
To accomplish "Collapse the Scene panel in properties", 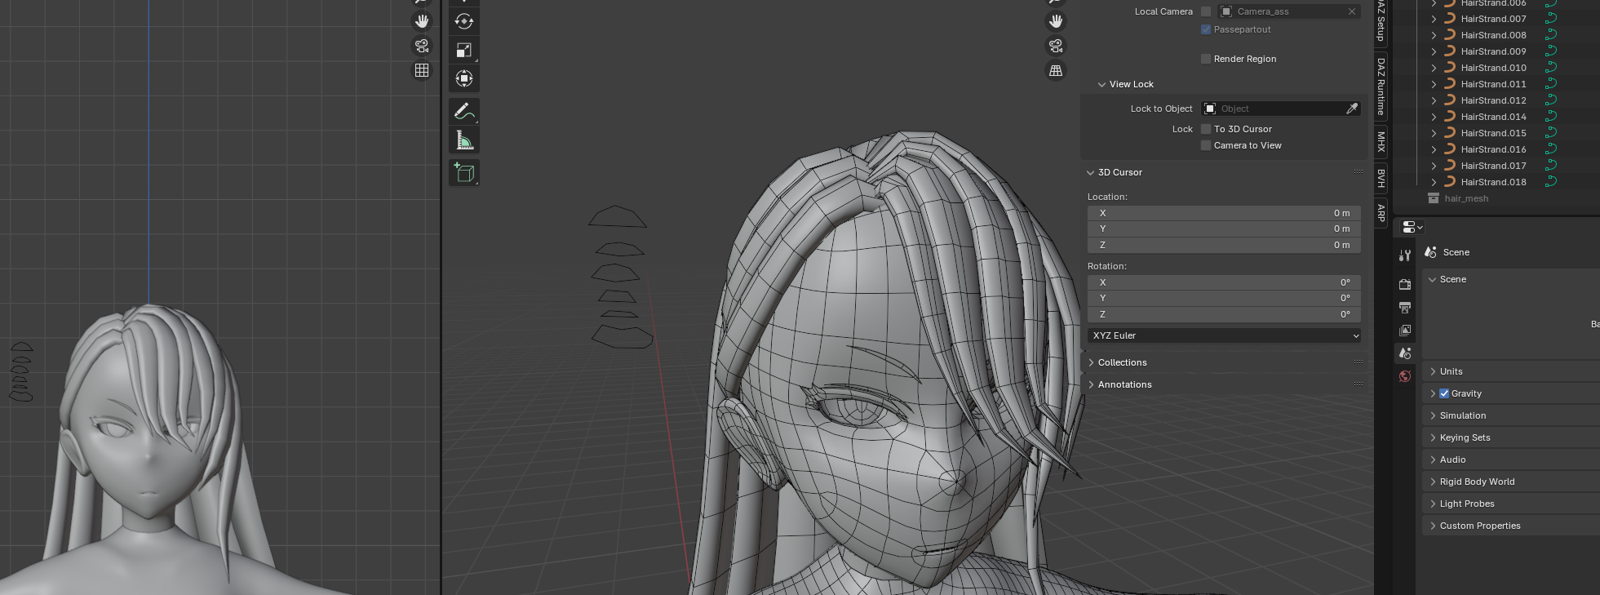I will tap(1433, 279).
